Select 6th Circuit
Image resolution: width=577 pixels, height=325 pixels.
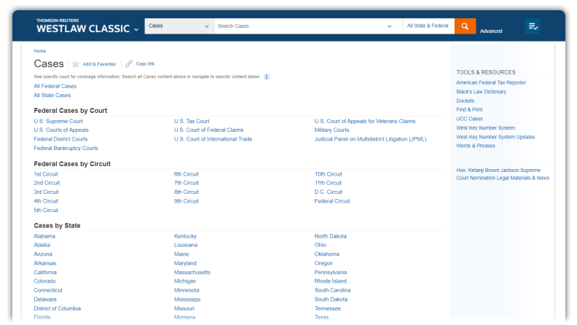point(187,174)
